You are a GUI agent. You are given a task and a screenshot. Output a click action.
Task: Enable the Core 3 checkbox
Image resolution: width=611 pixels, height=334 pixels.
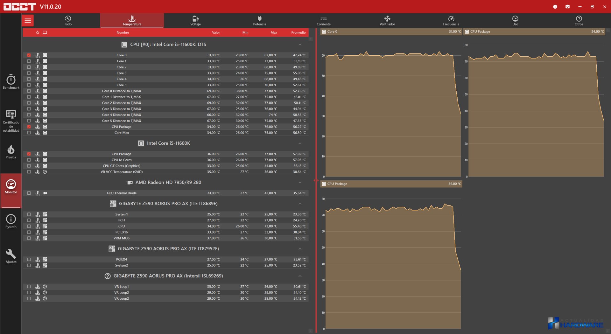[x=29, y=73]
